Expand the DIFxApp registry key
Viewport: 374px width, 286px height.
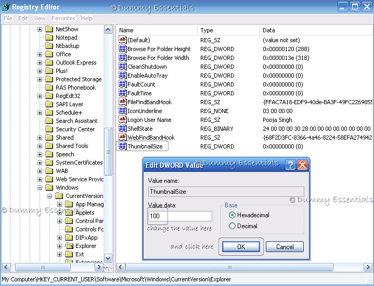click(60, 238)
